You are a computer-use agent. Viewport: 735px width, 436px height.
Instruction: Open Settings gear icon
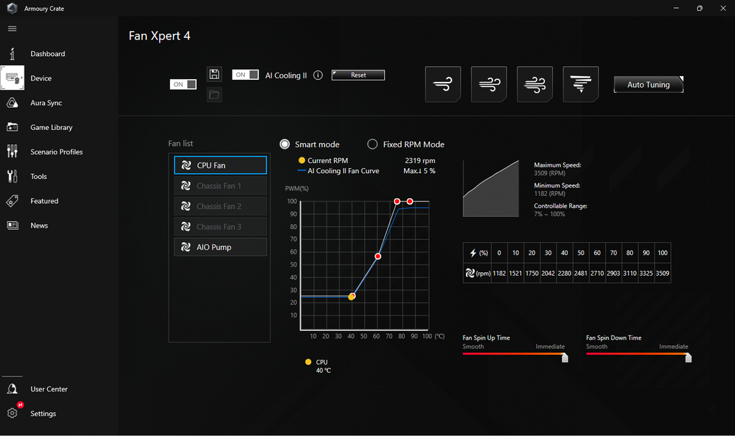12,413
